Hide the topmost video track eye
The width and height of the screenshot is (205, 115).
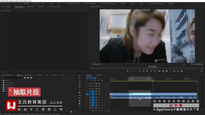99,83
